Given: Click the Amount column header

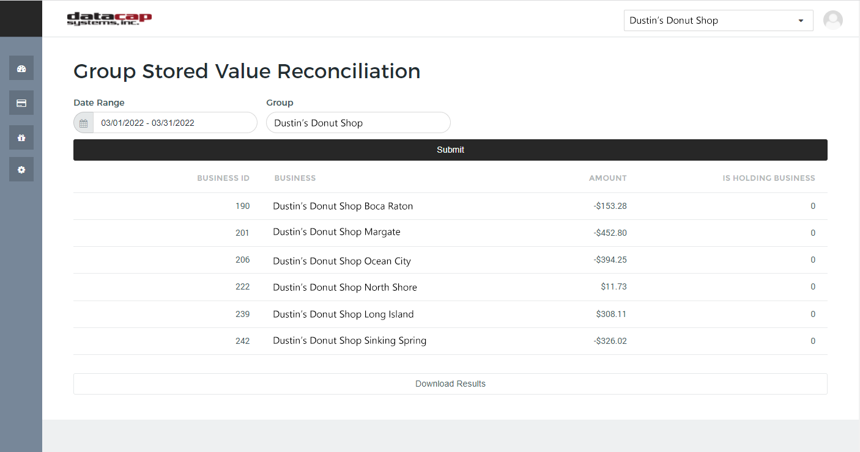Looking at the screenshot, I should [607, 178].
